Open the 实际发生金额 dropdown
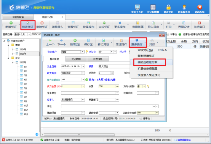Image resolution: width=211 pixels, height=144 pixels. tap(157, 113)
